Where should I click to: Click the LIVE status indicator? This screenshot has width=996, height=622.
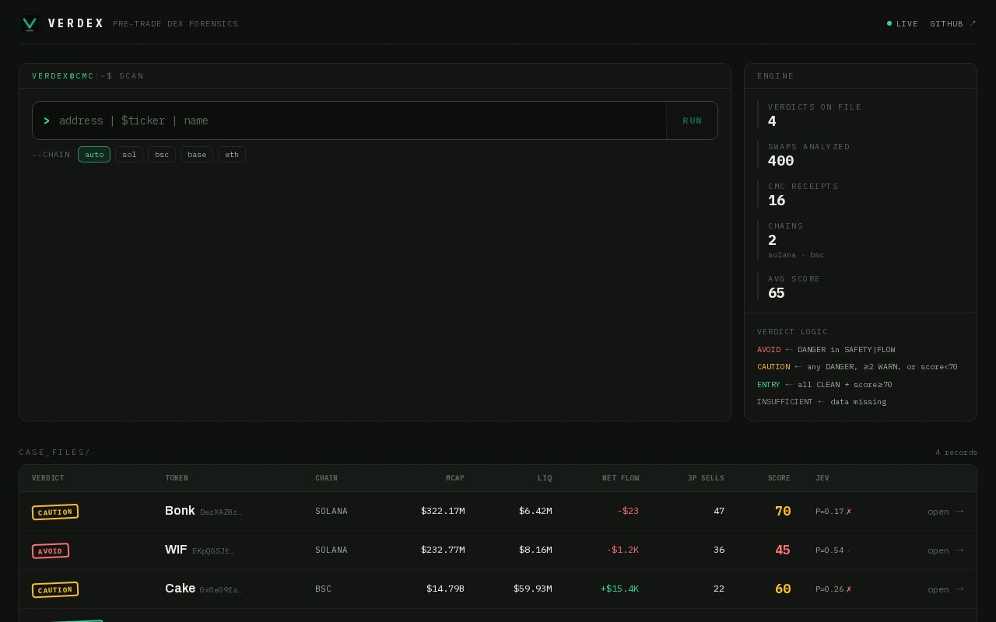tap(903, 24)
